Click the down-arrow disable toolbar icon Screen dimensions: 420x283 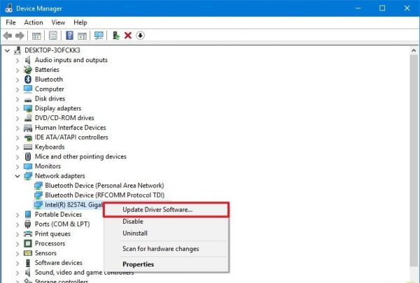tap(140, 36)
